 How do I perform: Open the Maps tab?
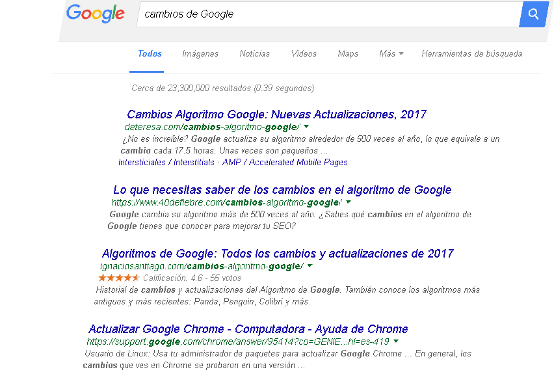(348, 54)
